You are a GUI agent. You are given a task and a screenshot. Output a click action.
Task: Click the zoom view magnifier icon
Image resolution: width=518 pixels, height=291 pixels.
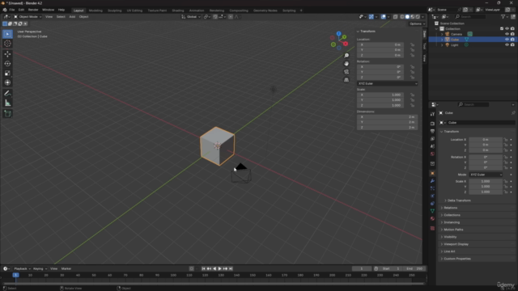point(346,56)
